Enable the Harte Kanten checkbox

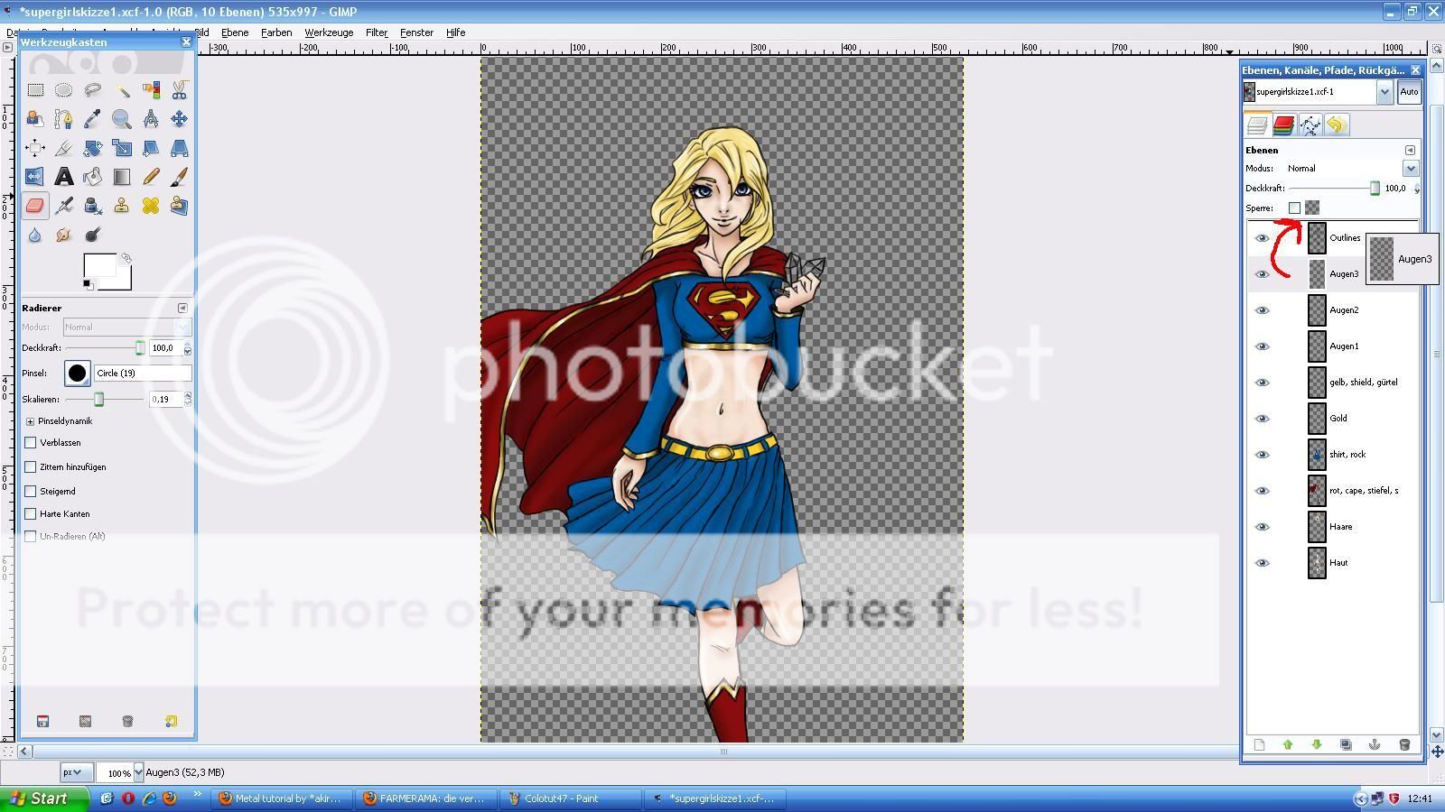pos(31,514)
